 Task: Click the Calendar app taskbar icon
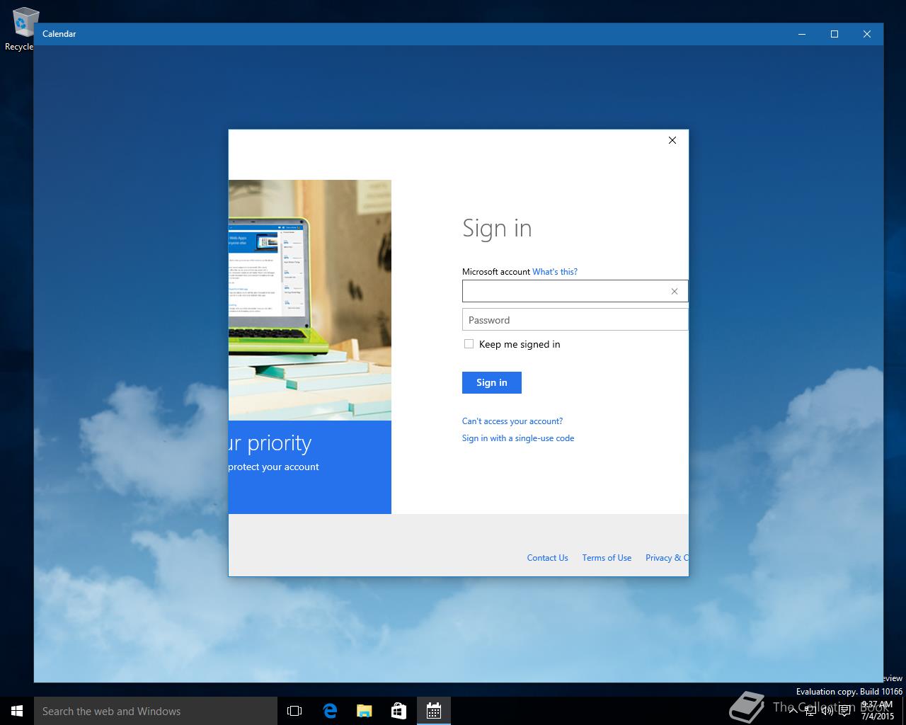click(x=434, y=711)
